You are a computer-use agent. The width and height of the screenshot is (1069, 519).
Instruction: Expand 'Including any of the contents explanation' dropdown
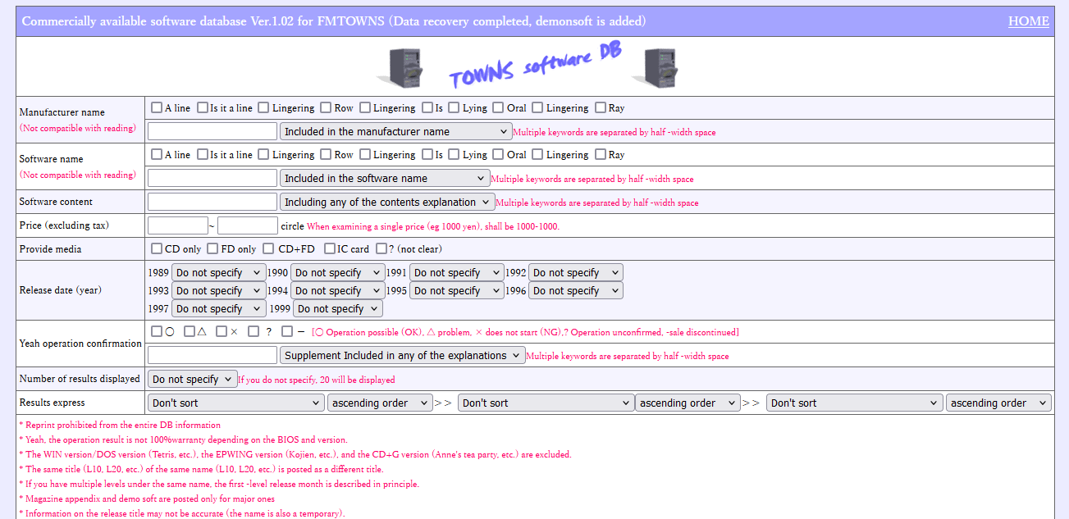[x=387, y=202]
